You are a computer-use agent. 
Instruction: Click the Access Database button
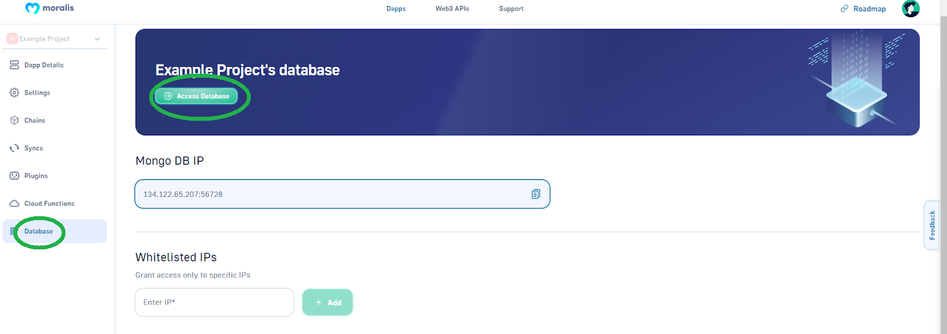pyautogui.click(x=197, y=96)
